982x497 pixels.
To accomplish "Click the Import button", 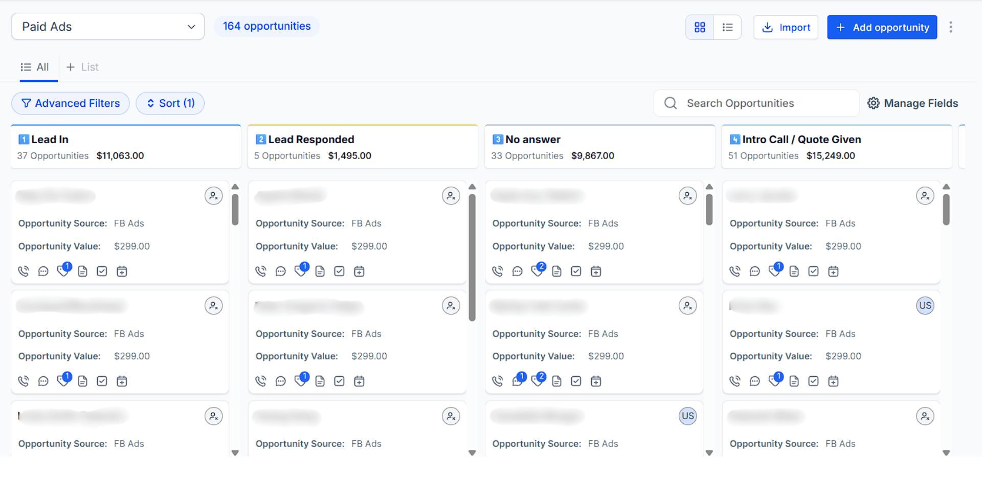I will [786, 27].
